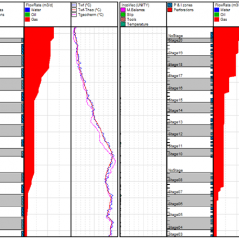Viewport: 239px width, 239px height.
Task: Click the blue patterned P & I zones swatch
Action: pyautogui.click(x=170, y=5)
